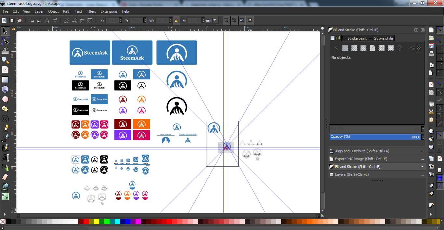Increase the X coordinate stepper

(121, 19)
